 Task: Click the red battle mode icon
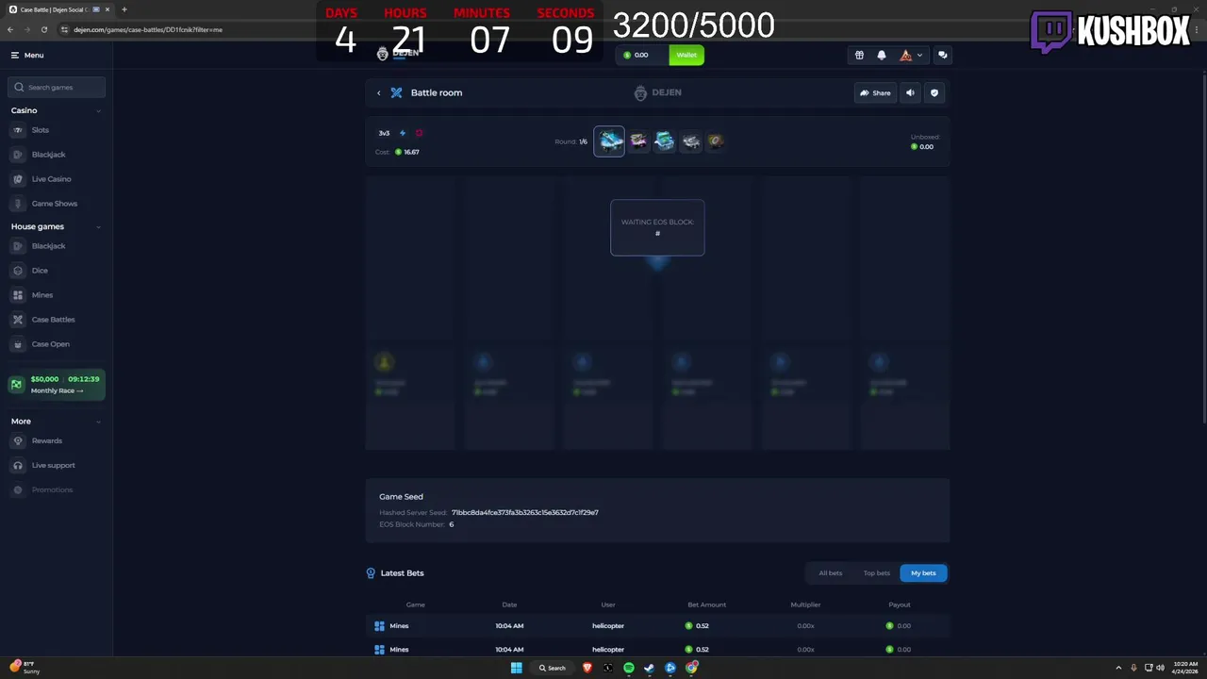(x=419, y=133)
